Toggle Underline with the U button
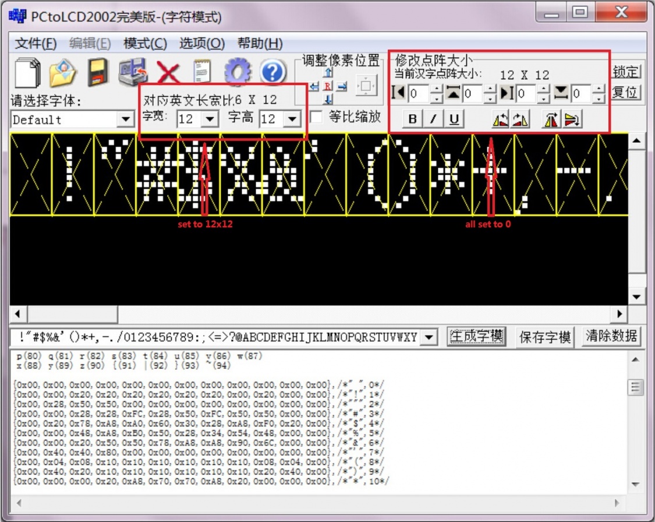This screenshot has width=655, height=522. tap(454, 119)
